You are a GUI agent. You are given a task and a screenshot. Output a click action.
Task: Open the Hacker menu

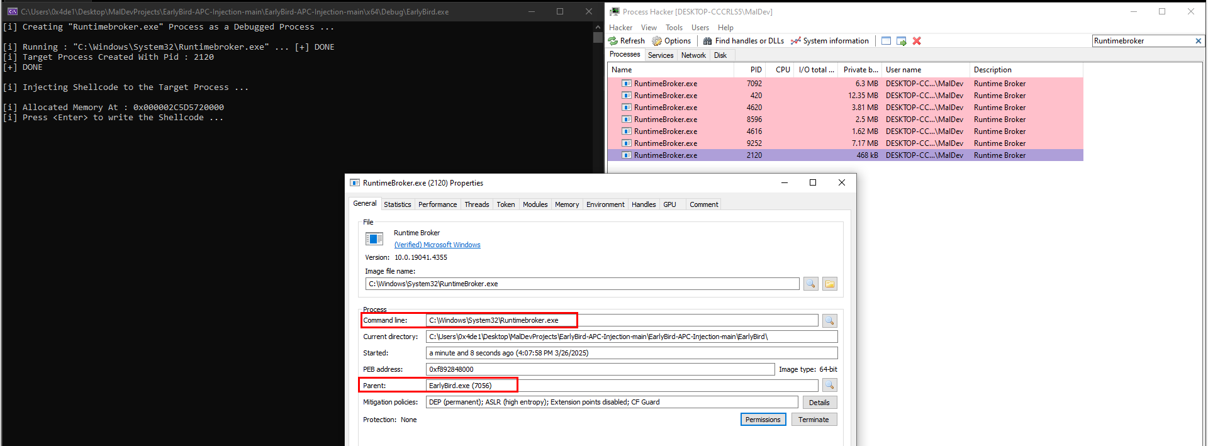pyautogui.click(x=620, y=28)
